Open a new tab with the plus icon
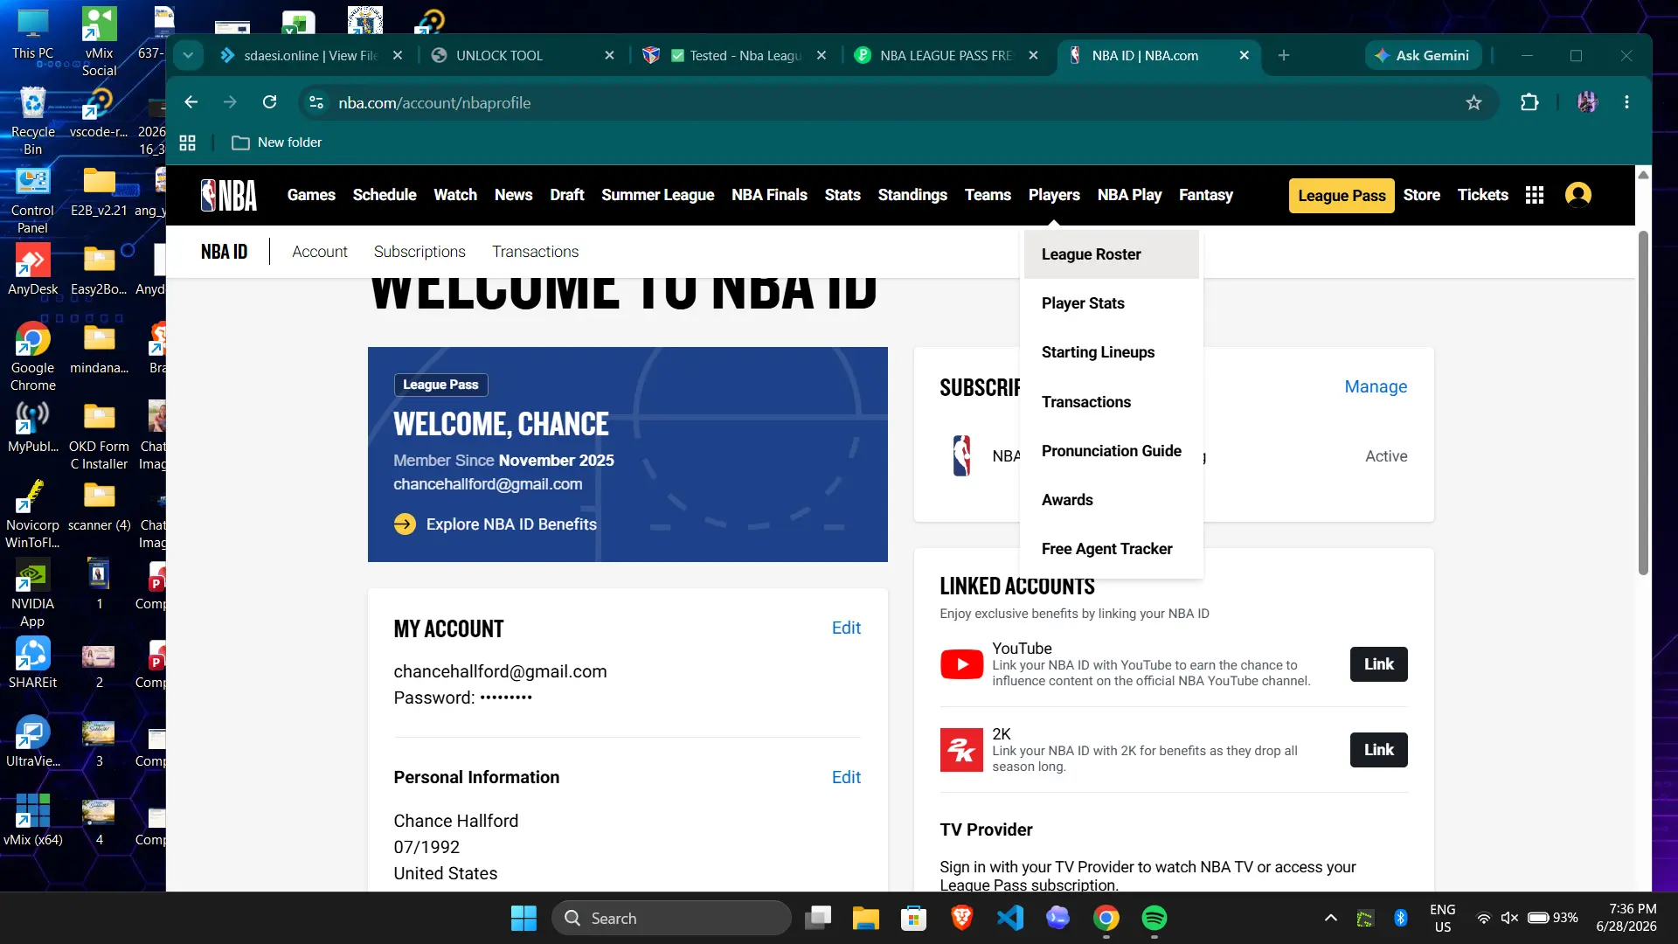Image resolution: width=1678 pixels, height=944 pixels. 1283,55
